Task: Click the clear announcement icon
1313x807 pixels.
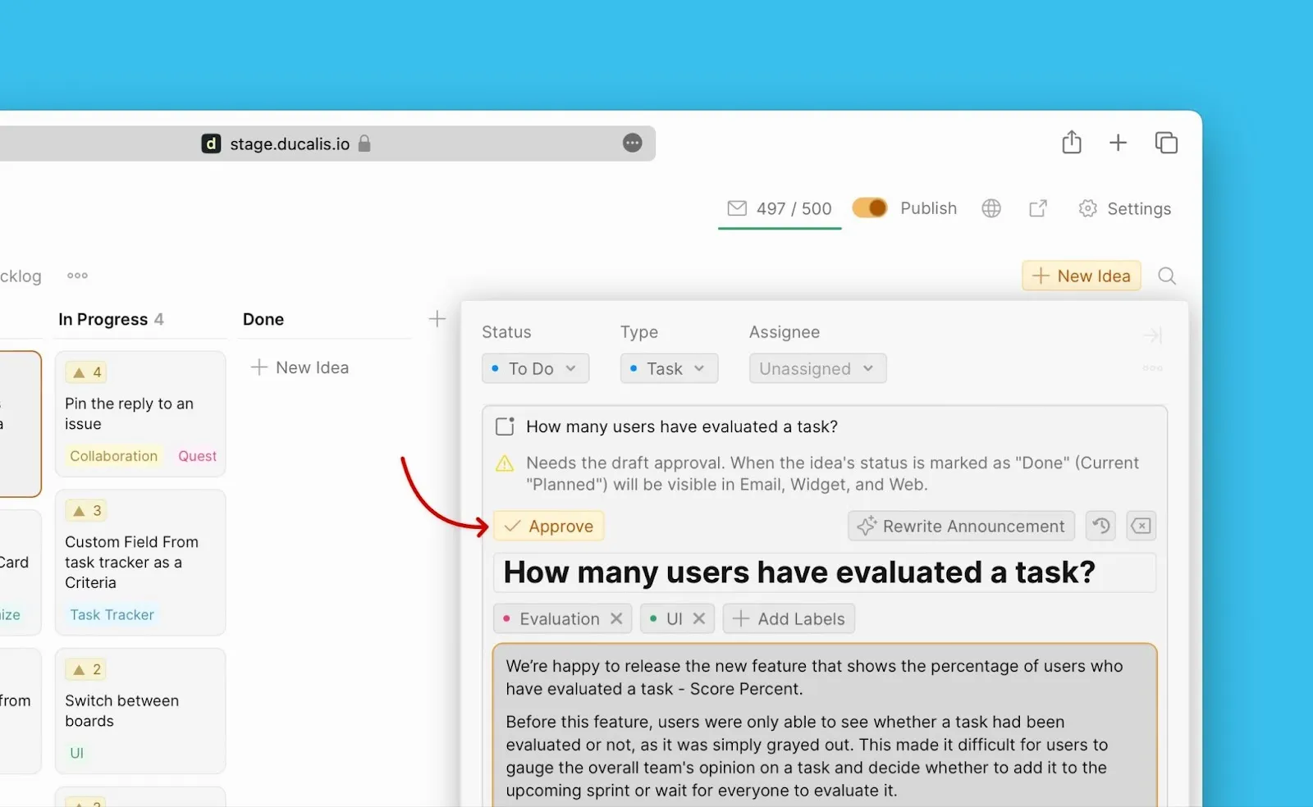Action: pyautogui.click(x=1141, y=526)
